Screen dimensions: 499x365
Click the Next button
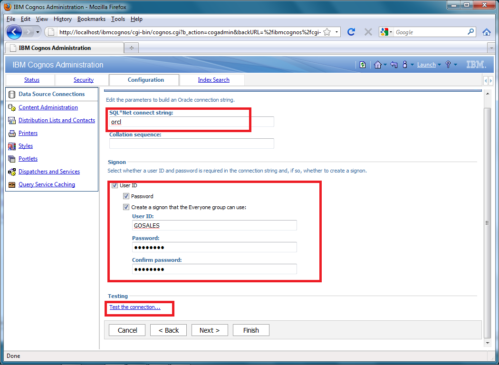(x=210, y=330)
